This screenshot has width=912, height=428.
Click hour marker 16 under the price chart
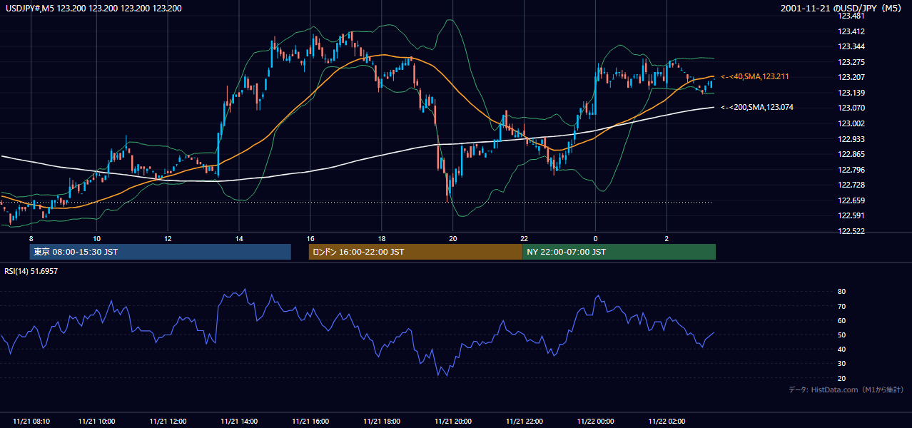click(x=310, y=238)
